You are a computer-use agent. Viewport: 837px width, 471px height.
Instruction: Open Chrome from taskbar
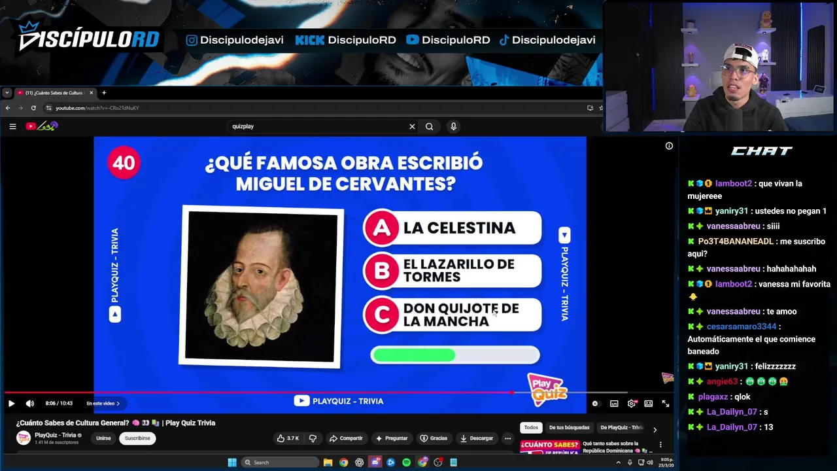[343, 462]
